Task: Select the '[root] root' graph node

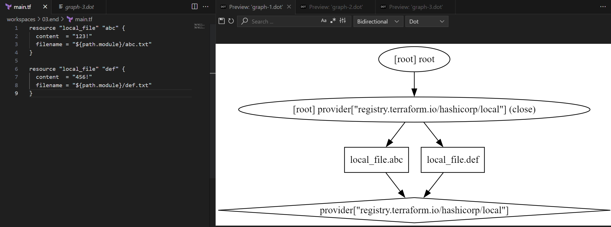Action: (x=414, y=59)
